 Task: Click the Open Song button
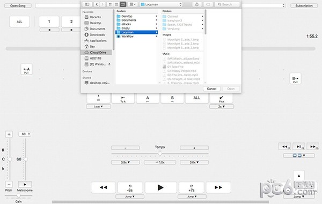18,6
